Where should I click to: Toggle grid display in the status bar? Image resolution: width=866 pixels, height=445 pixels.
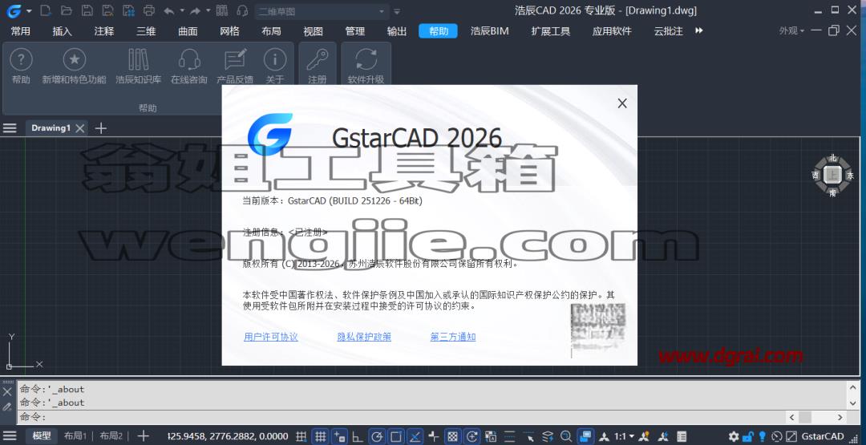[321, 436]
